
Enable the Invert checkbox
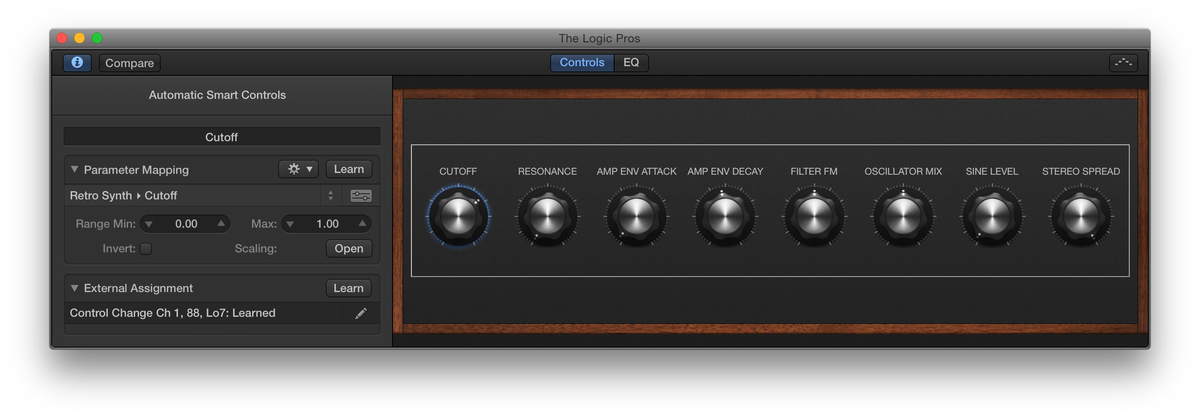(x=146, y=249)
